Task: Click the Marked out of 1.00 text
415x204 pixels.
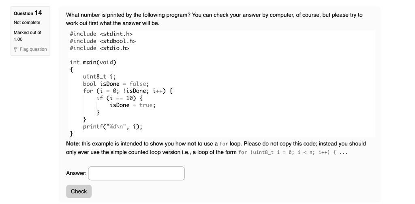Action: [x=27, y=36]
